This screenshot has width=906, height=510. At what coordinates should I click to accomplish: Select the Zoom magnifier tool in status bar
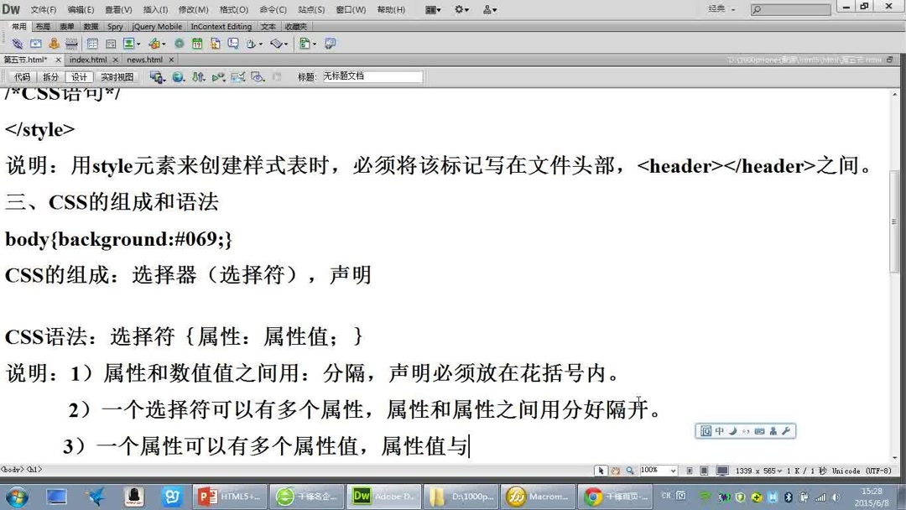[x=627, y=471]
